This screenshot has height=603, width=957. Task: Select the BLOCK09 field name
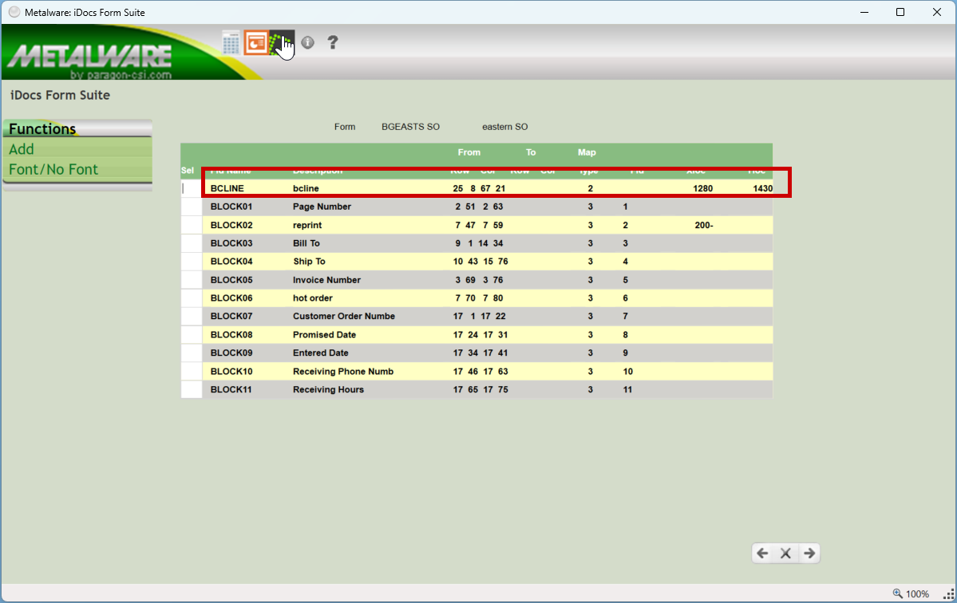point(231,353)
